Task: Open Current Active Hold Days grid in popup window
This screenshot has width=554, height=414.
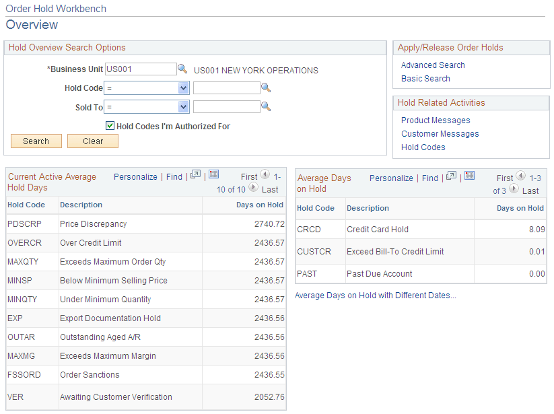Action: click(x=195, y=176)
